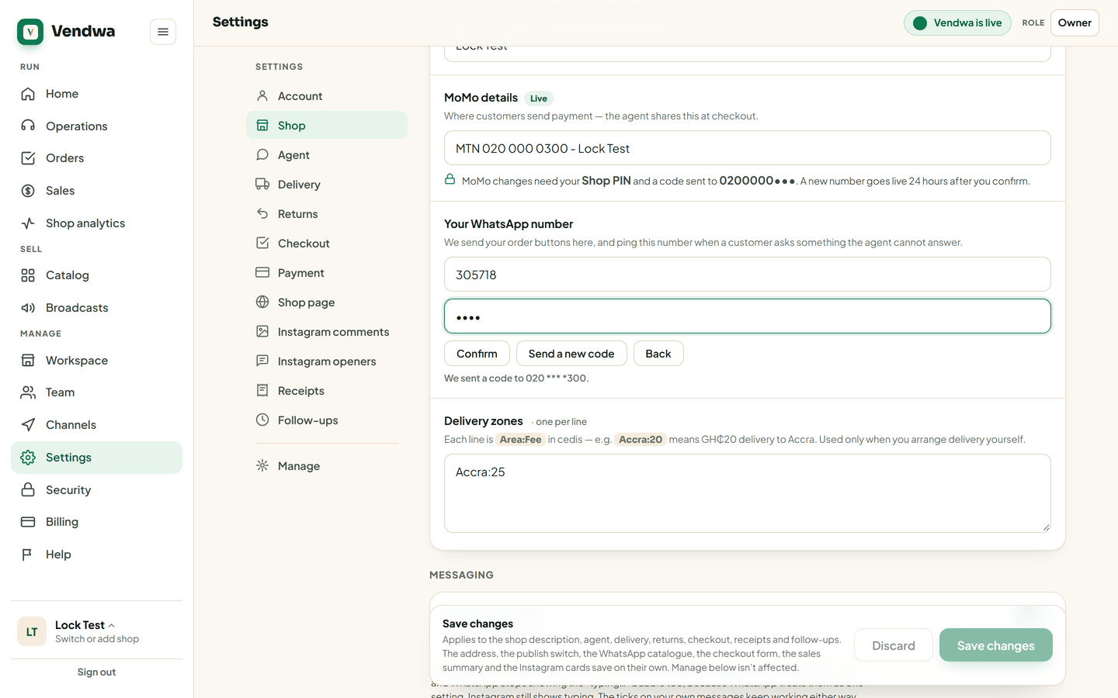Open the Manage settings section
This screenshot has height=698, width=1118.
tap(327, 466)
